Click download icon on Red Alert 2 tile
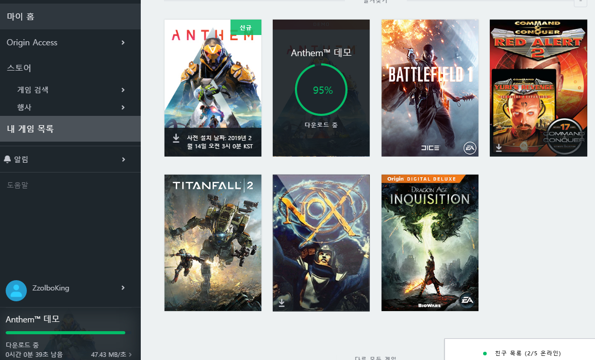 click(499, 148)
